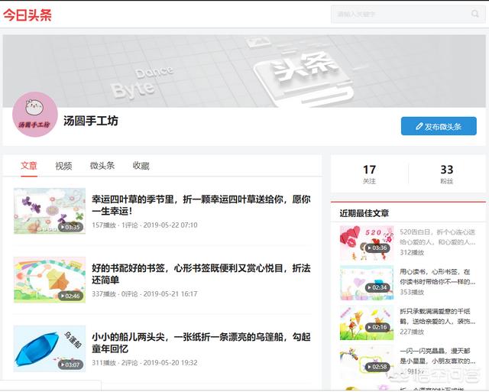
Task: Switch to the 视频 tab
Action: pos(63,166)
